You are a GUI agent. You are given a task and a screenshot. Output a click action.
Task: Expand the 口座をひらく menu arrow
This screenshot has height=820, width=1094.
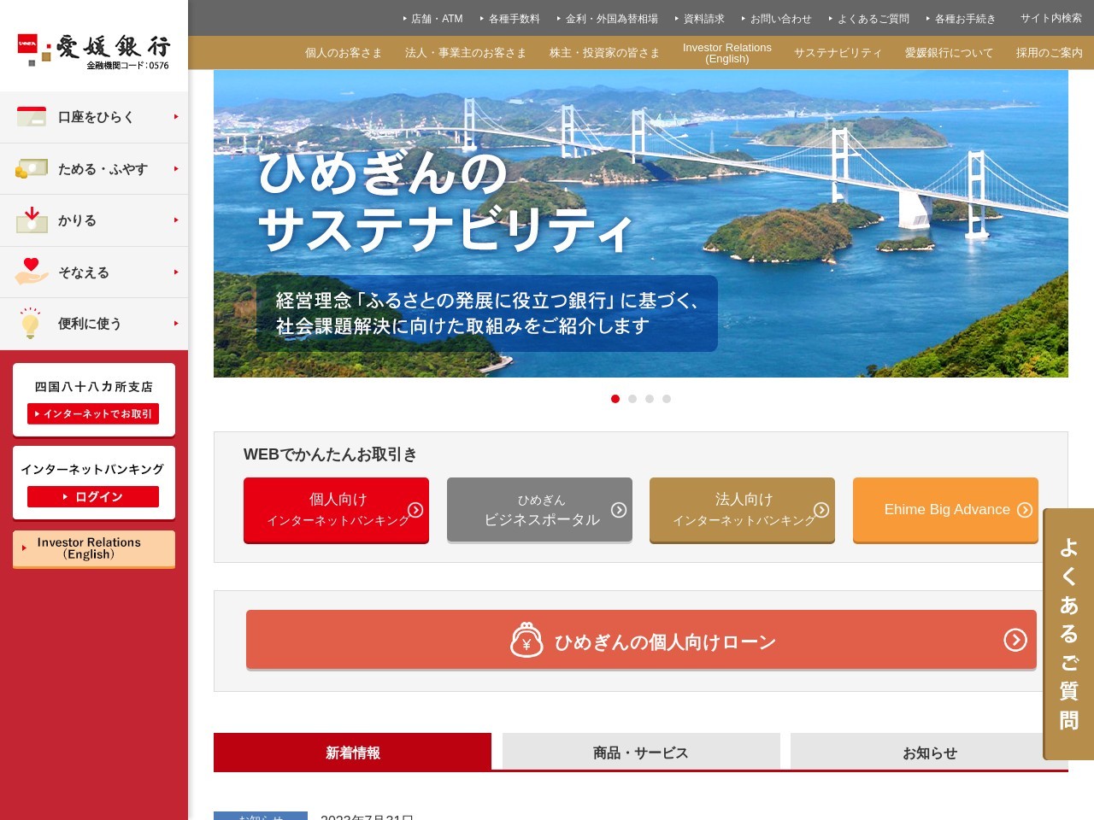(176, 116)
